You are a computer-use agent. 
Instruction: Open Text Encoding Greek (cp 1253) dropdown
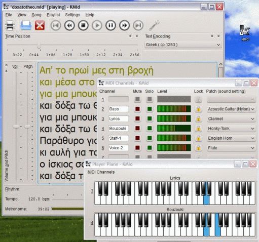pos(183,45)
